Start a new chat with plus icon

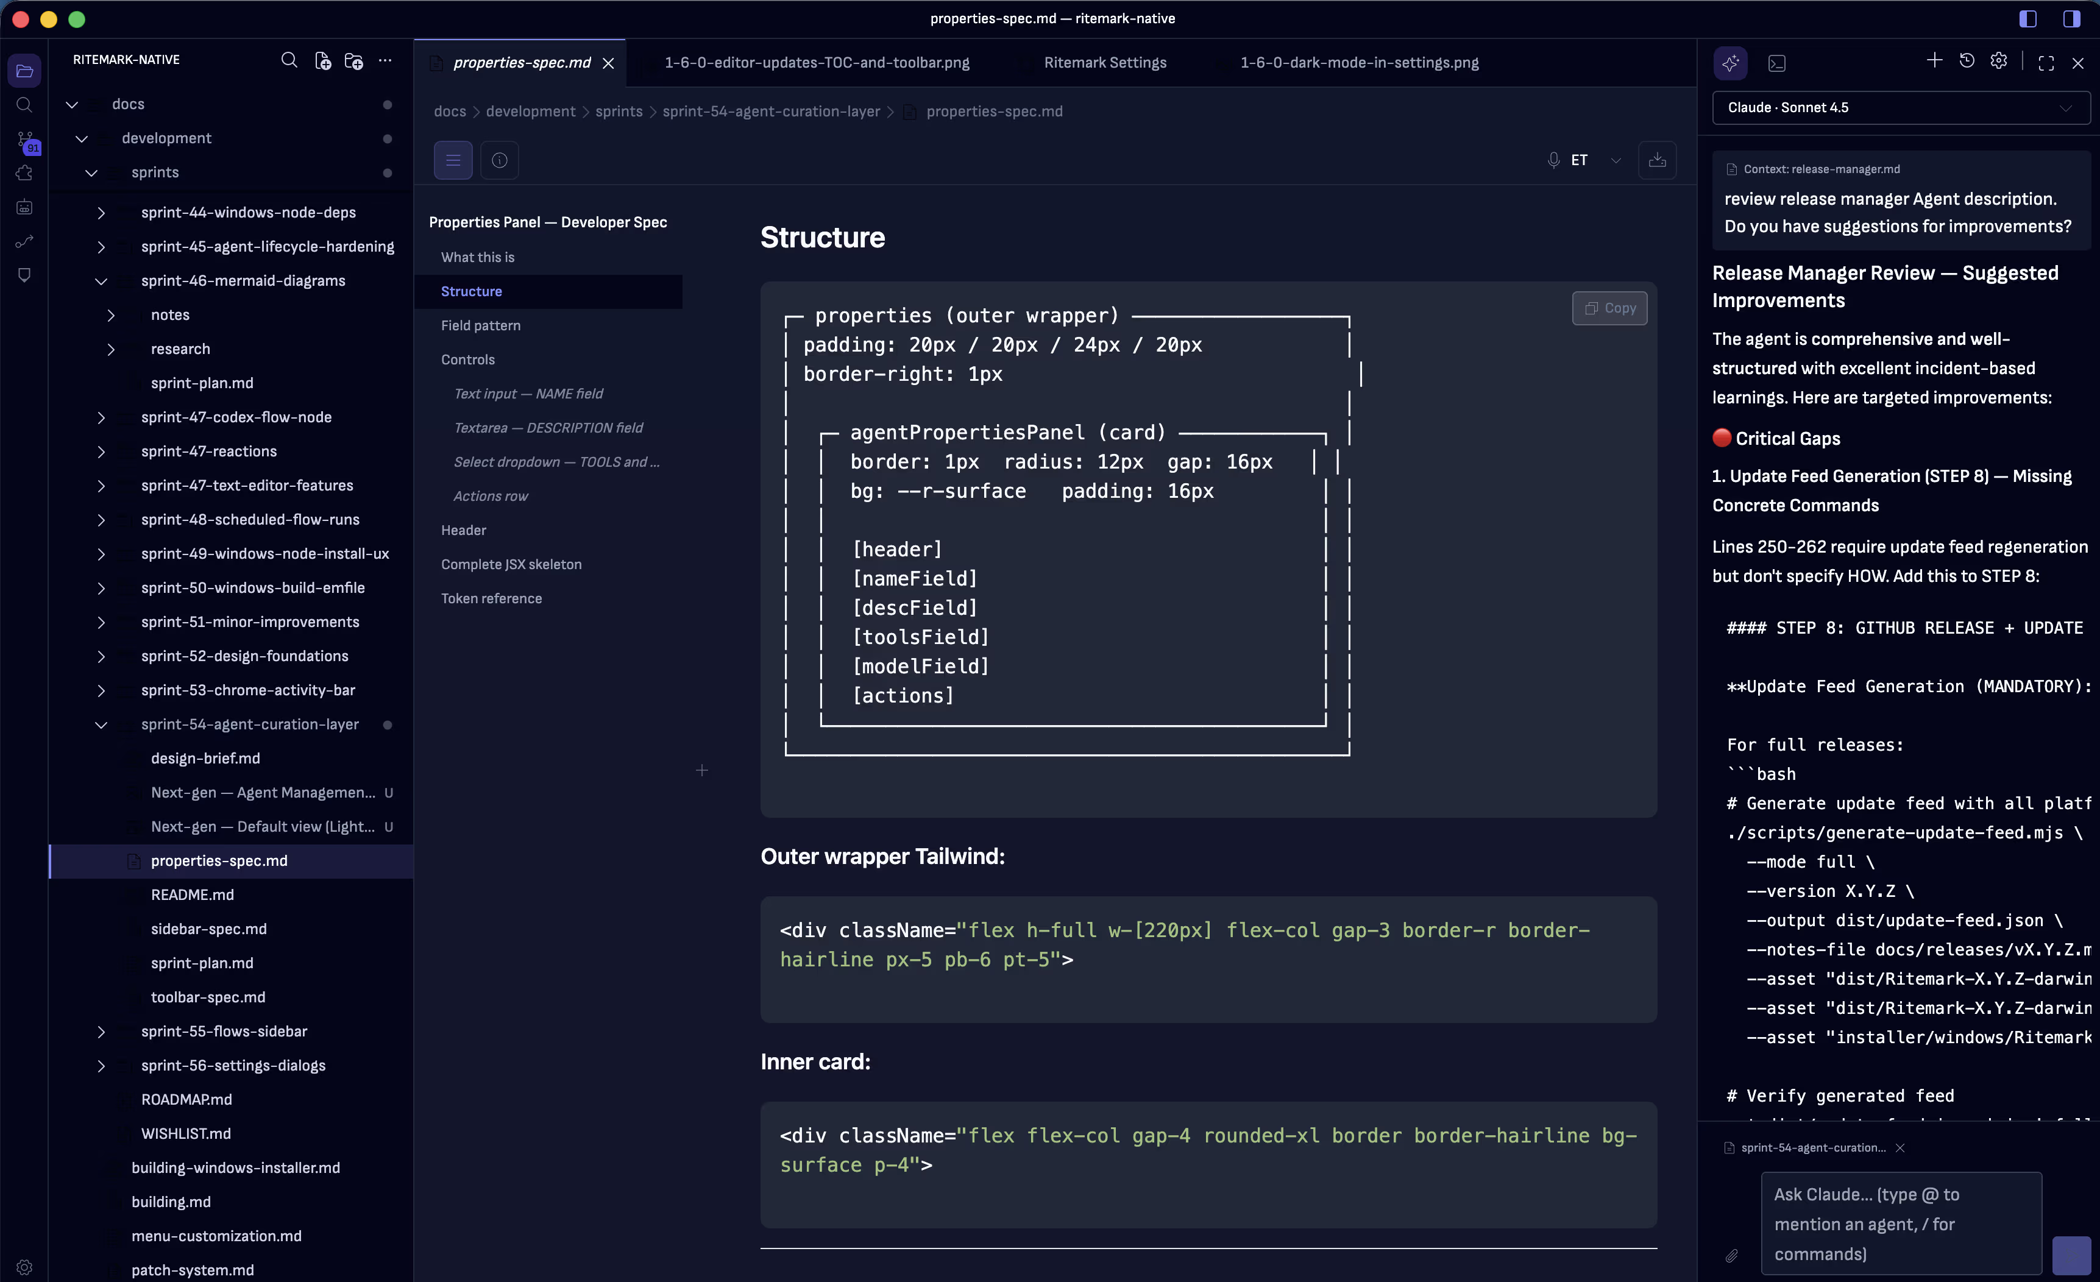[1935, 60]
